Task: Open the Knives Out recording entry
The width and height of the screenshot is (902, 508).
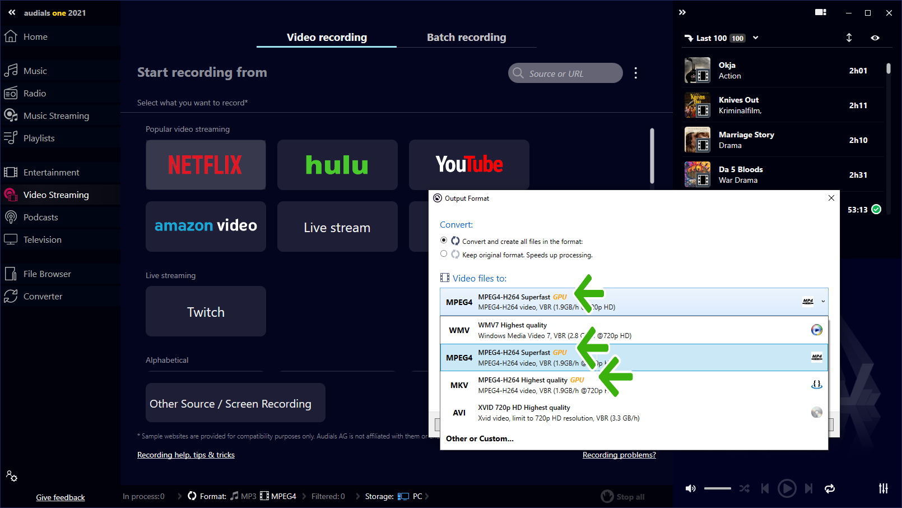Action: pyautogui.click(x=782, y=105)
